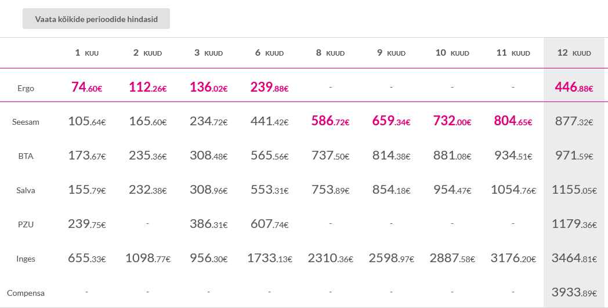Select Salva 10-month price 954.47€
The width and height of the screenshot is (608, 308).
click(x=452, y=190)
